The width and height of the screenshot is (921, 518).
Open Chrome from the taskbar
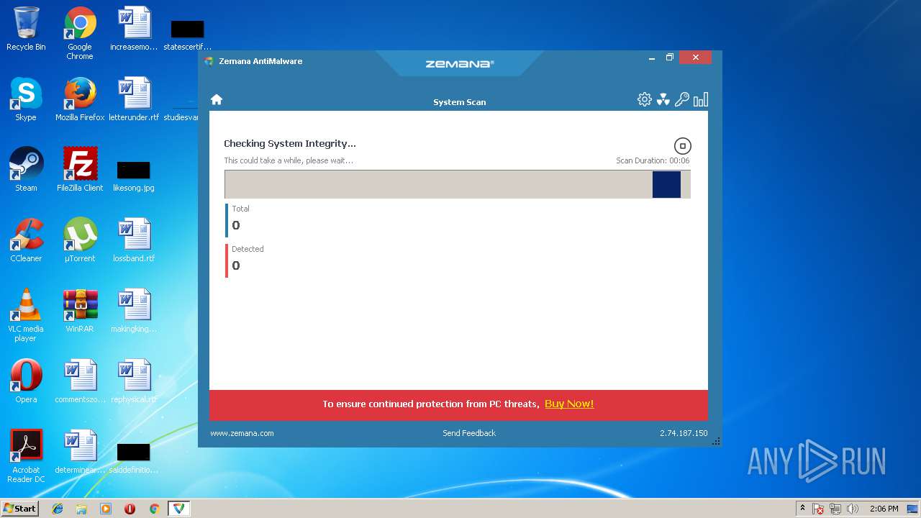pyautogui.click(x=154, y=509)
